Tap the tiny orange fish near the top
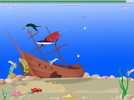134x100 pixels. (82, 17)
